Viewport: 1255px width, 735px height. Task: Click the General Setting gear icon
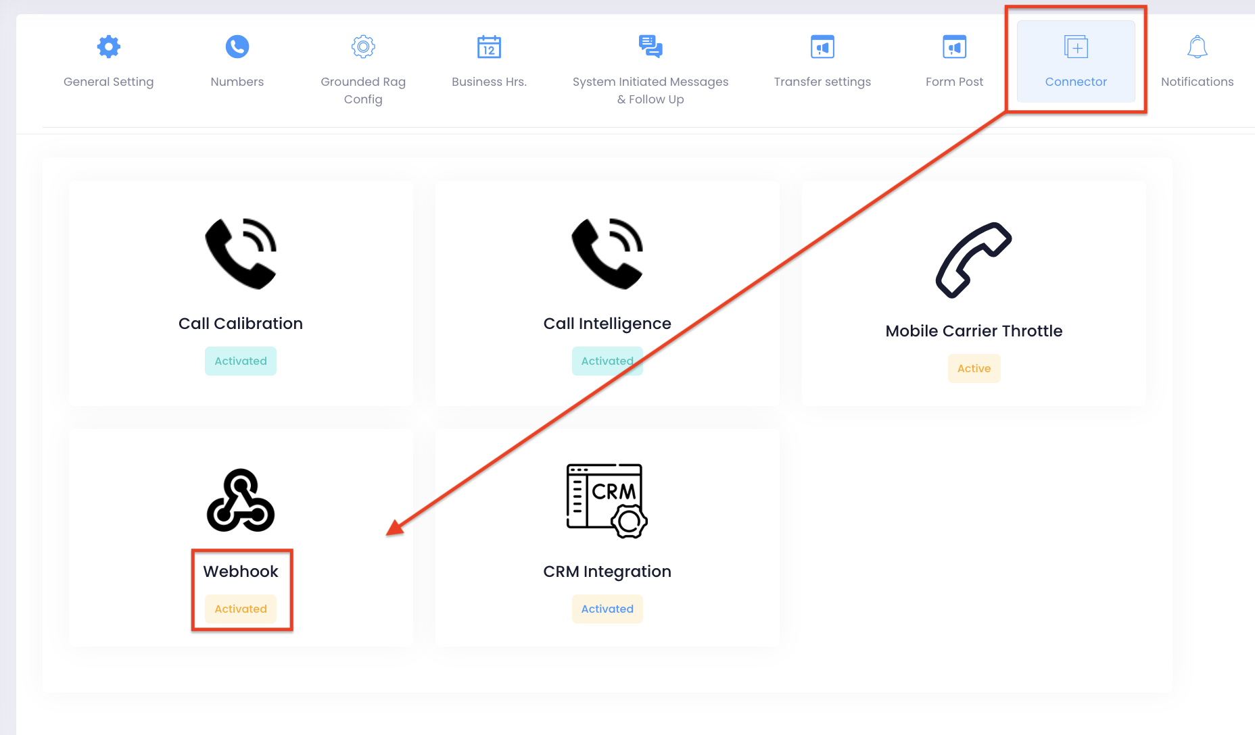108,47
